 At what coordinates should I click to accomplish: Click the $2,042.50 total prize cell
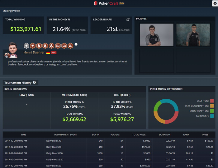pyautogui.click(x=145, y=166)
